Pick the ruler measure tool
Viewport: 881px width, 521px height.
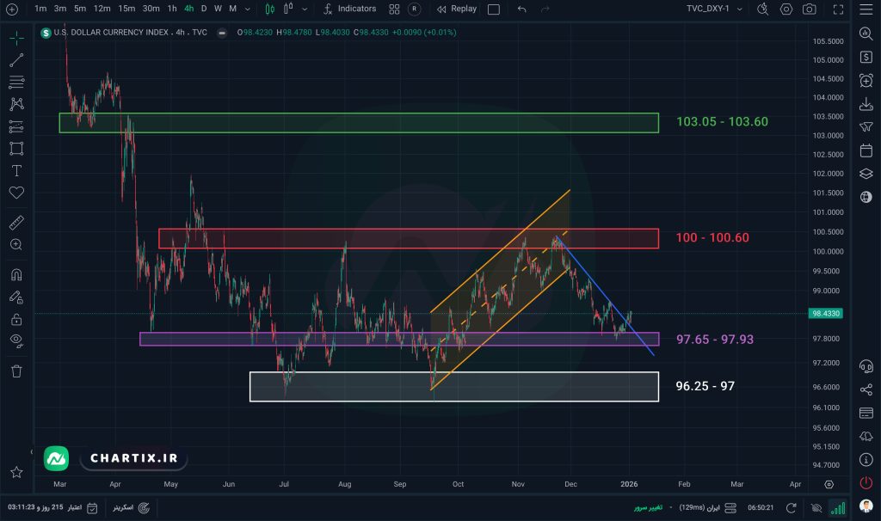[16, 223]
